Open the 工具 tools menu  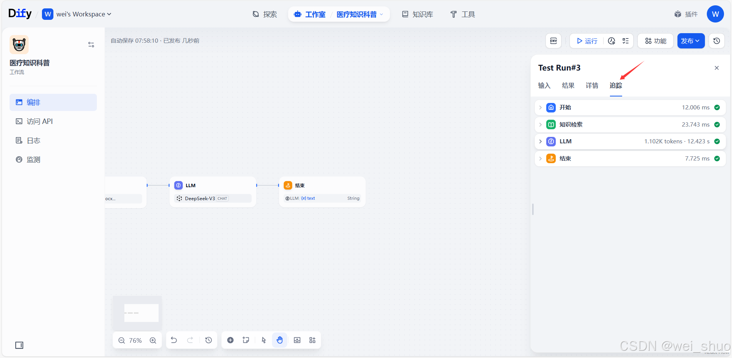[x=463, y=14]
